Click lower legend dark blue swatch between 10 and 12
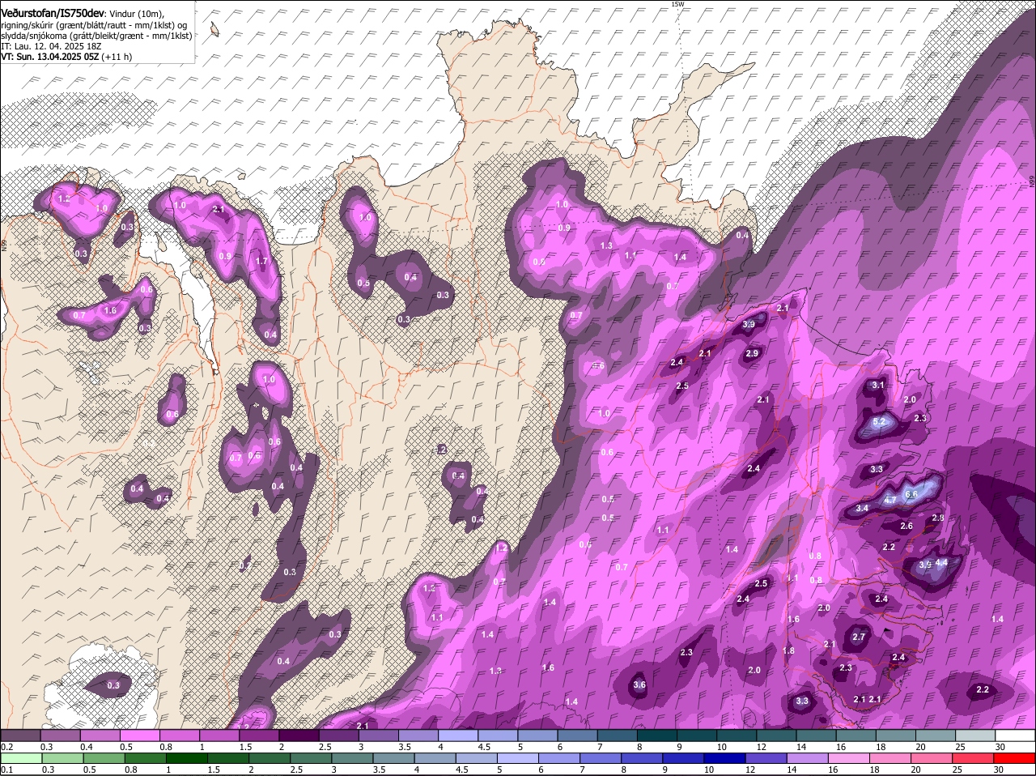 (x=725, y=758)
